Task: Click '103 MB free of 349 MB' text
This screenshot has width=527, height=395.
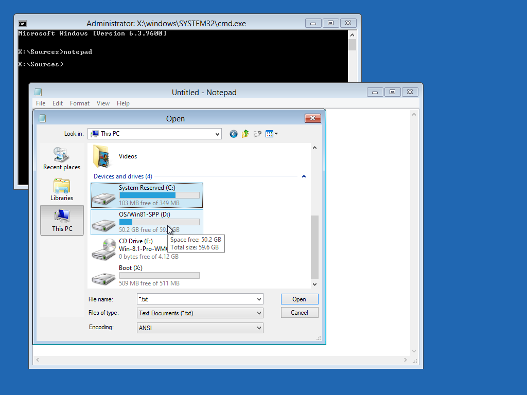Action: (149, 203)
